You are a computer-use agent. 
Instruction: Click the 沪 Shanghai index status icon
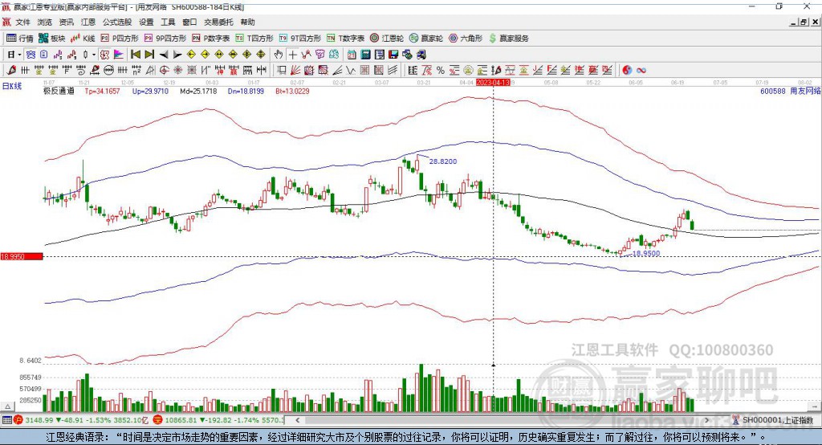(18, 420)
